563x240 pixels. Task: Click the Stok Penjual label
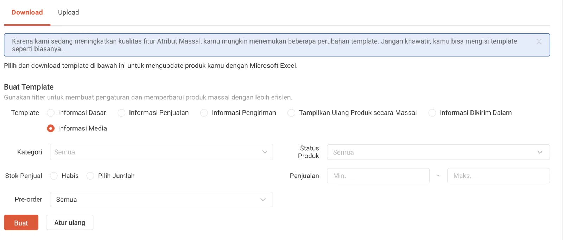(24, 176)
